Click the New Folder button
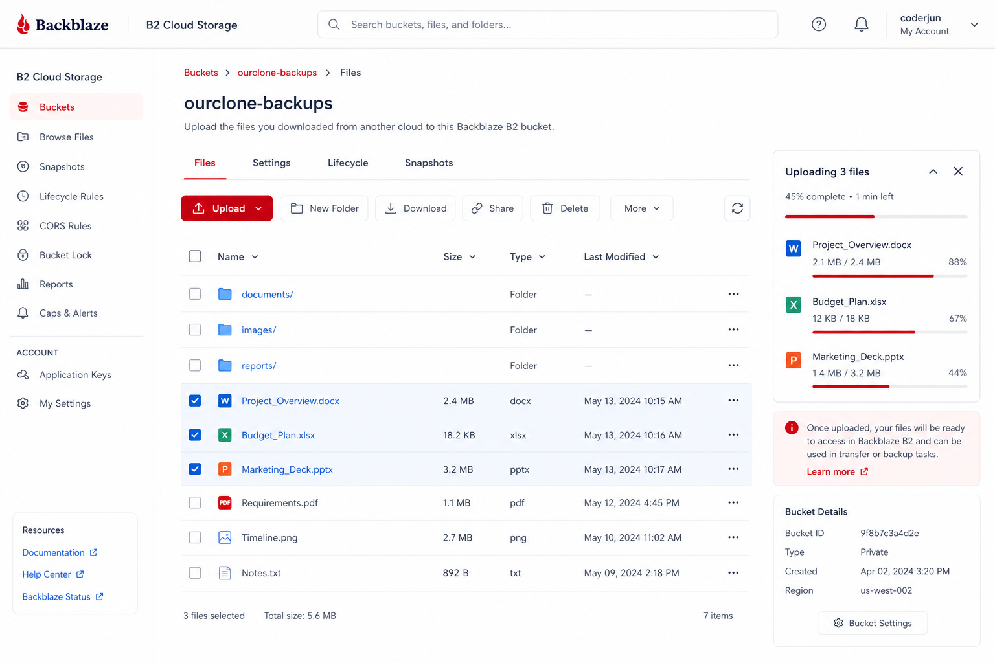The image size is (995, 663). pos(324,208)
